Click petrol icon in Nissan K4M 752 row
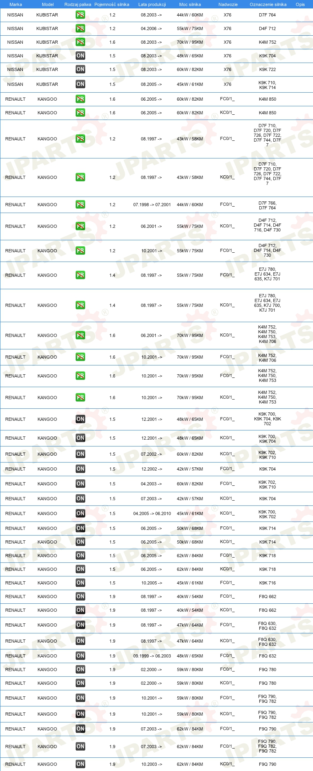This screenshot has width=313, height=771. click(80, 42)
